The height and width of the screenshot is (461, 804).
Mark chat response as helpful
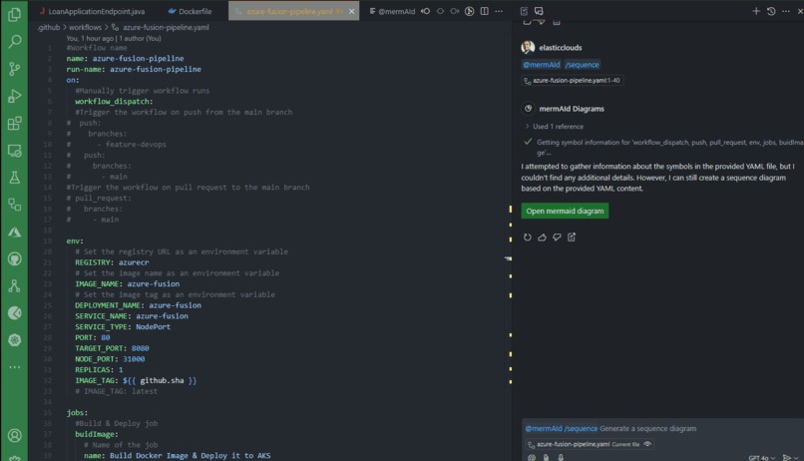point(542,236)
